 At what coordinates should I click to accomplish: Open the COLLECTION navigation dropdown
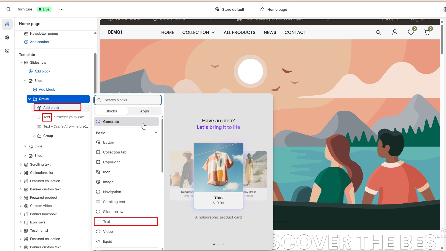point(198,32)
